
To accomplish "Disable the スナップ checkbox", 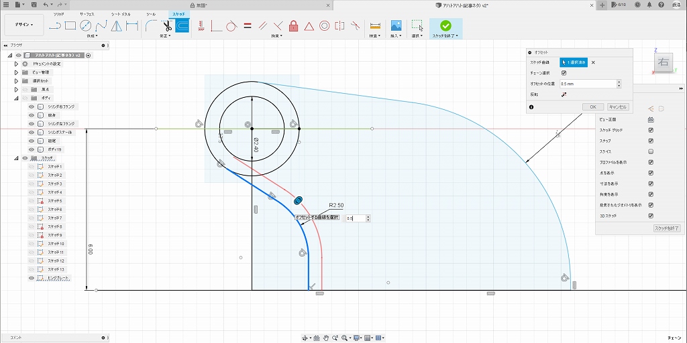I will coord(651,141).
